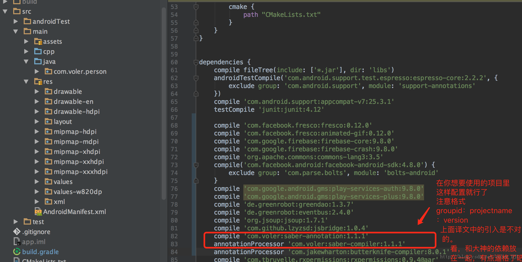The image size is (522, 262).
Task: Click the butterknife-compiler dependency string
Action: pos(369,252)
